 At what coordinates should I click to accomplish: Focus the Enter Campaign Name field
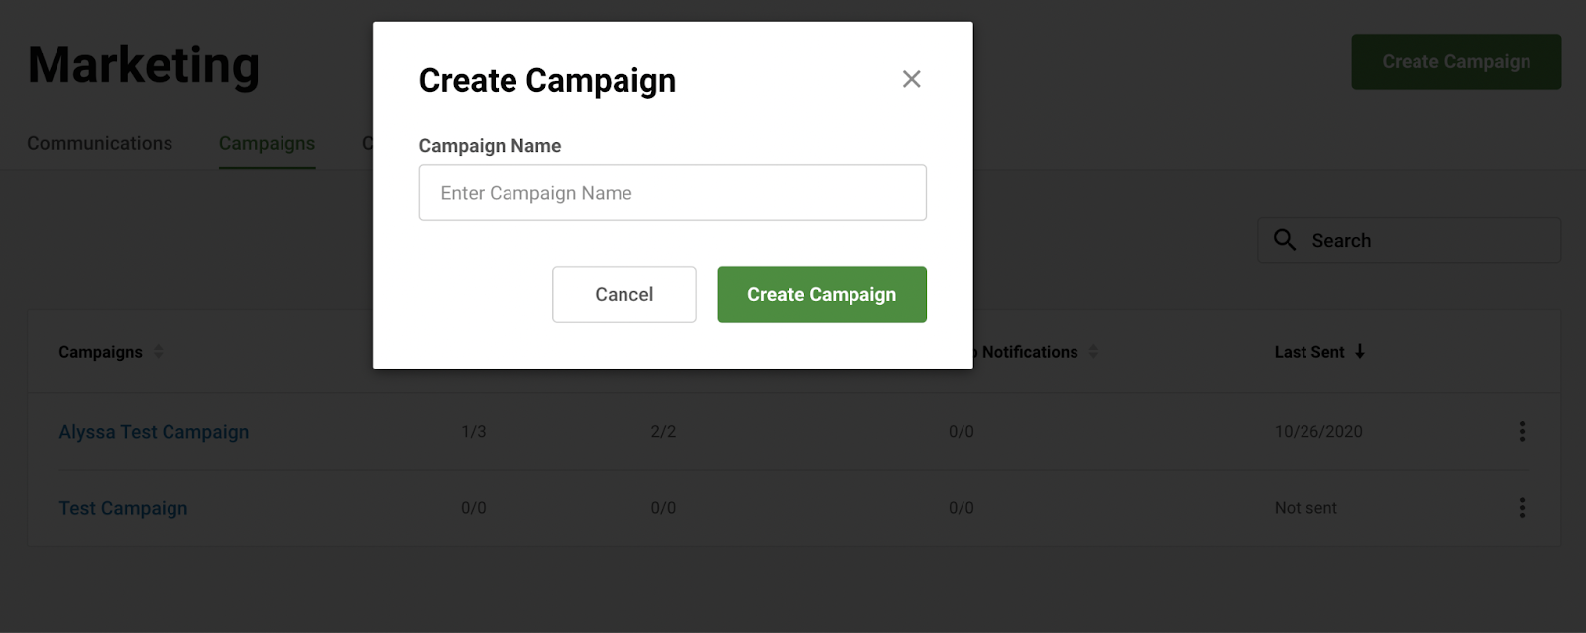(x=672, y=192)
